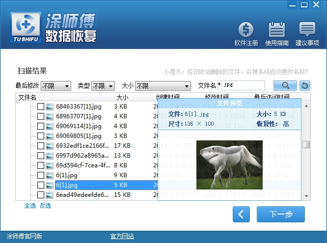Image resolution: width=327 pixels, height=243 pixels.
Task: Click the TUSHIFU app logo
Action: click(26, 27)
